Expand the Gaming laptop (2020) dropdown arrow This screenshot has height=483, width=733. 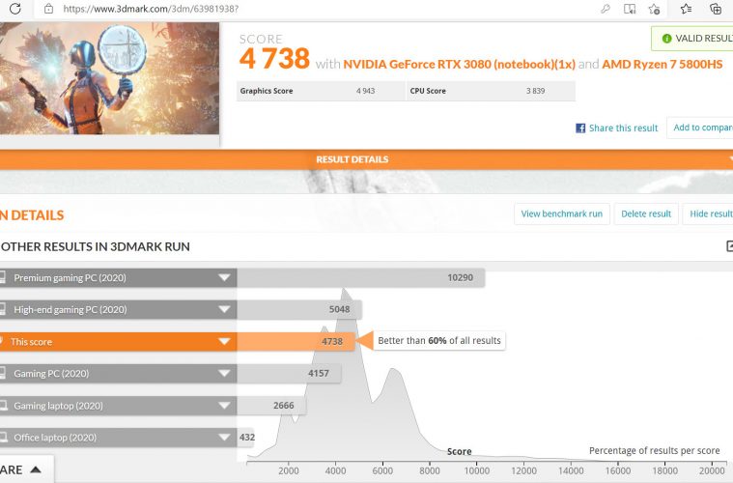pyautogui.click(x=224, y=406)
